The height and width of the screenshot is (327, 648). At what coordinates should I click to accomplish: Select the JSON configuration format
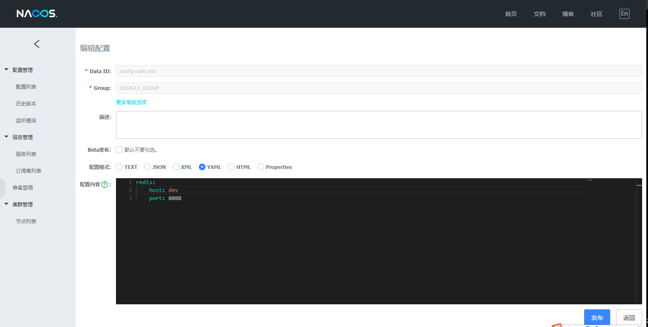[x=147, y=167]
